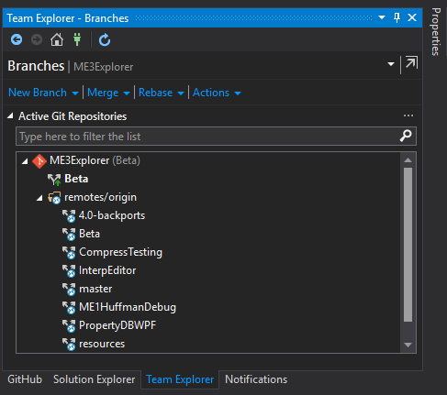Collapse the Active Git Repositories section
The image size is (447, 395).
click(10, 115)
